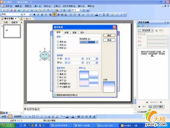Click the Open file folder icon
Screen dimensions: 170x128
click(x=7, y=10)
